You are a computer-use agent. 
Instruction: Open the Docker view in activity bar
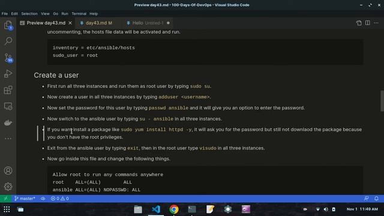pos(8,122)
